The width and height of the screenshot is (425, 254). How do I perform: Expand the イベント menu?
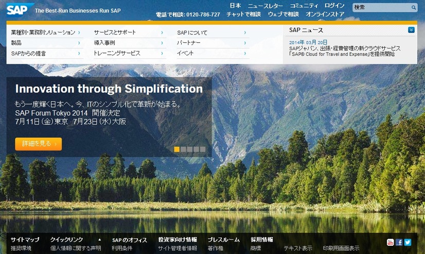click(212, 53)
